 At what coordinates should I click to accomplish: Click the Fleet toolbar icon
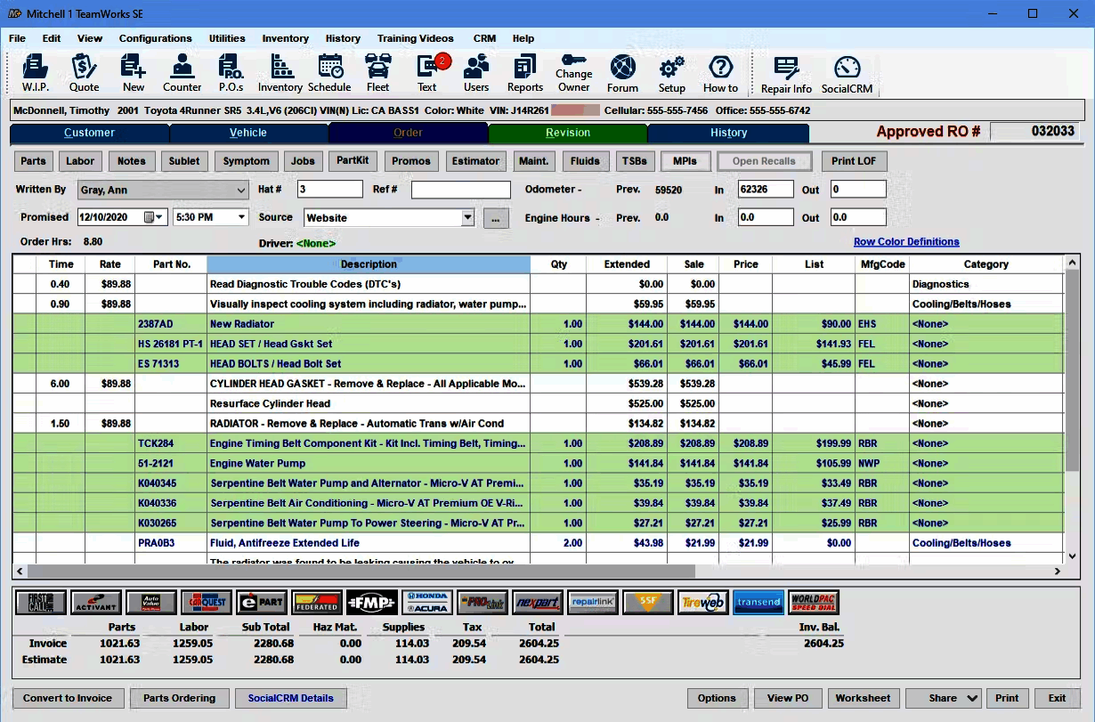[x=378, y=72]
